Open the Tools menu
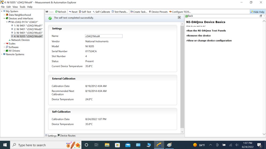The image size is (266, 149). point(22,7)
